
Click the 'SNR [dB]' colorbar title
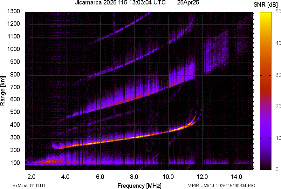tap(266, 5)
